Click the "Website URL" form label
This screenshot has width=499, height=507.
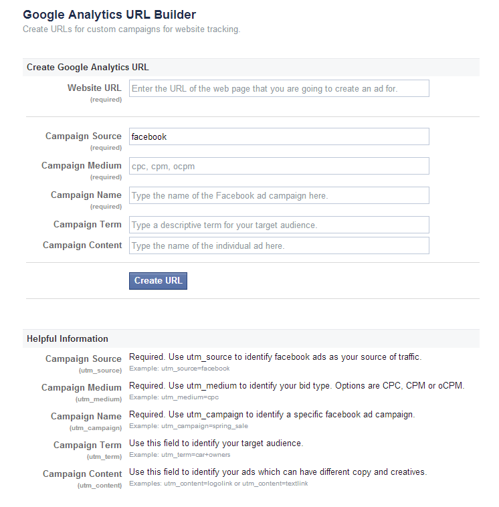pyautogui.click(x=94, y=88)
